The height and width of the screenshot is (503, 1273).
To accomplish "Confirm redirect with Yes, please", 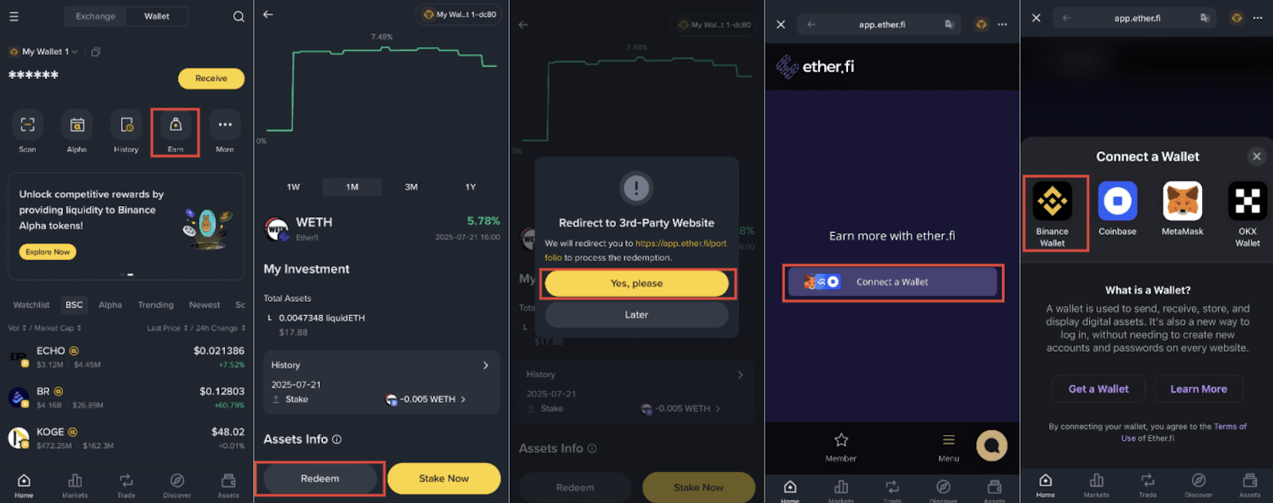I will 636,283.
